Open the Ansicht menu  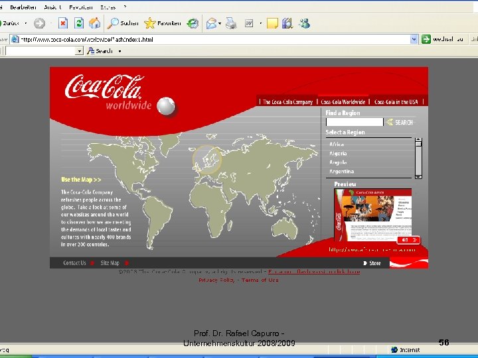(52, 7)
